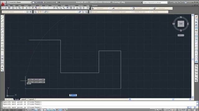Click the E compass direction on the ViewCube

coord(188,24)
